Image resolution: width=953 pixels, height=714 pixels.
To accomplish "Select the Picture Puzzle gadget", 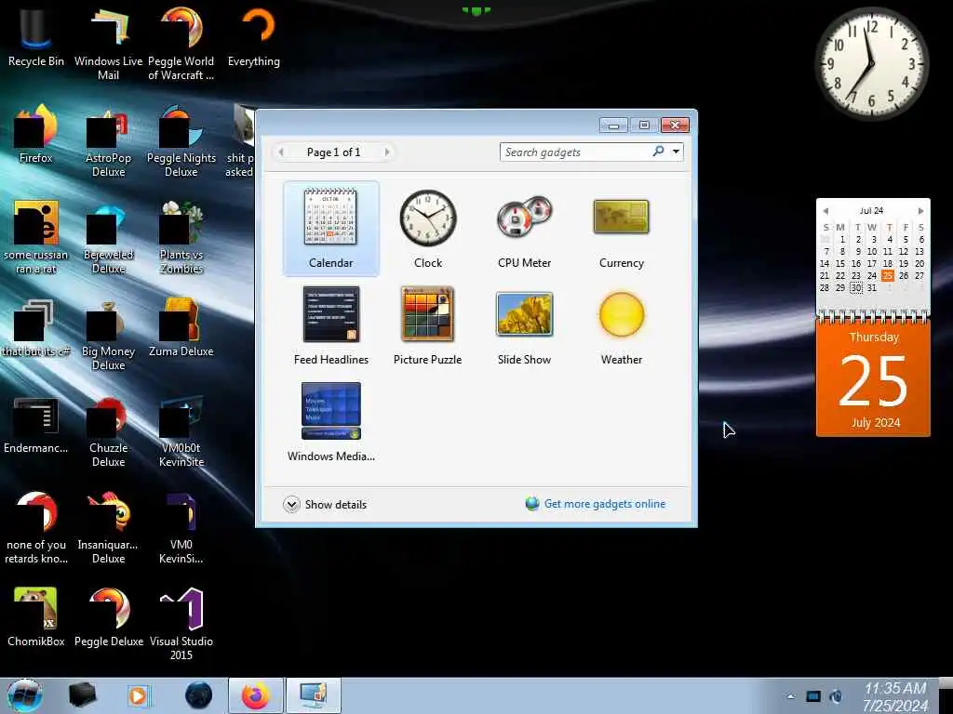I will (427, 325).
